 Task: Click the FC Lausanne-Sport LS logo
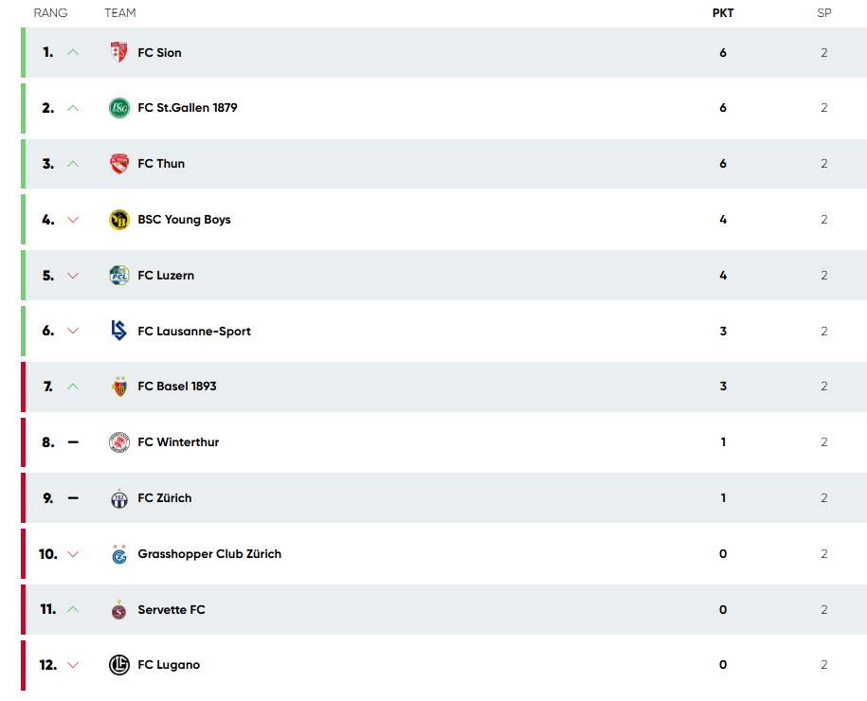coord(118,331)
